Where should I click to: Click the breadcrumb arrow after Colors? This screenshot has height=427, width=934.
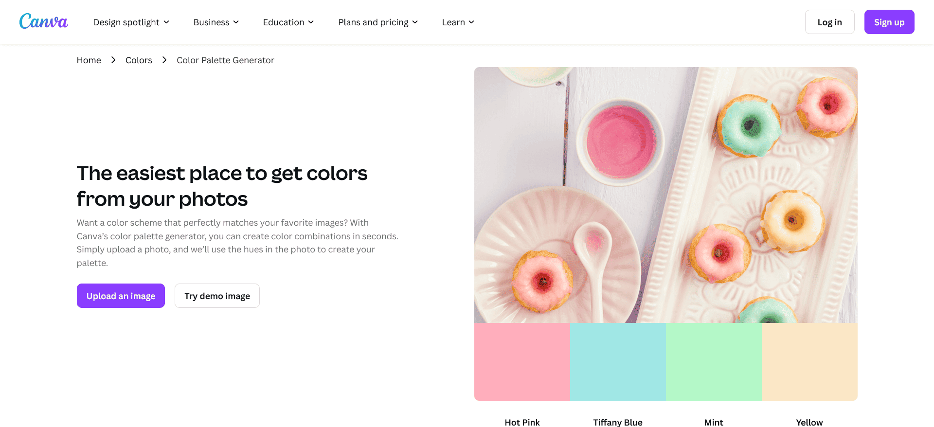pyautogui.click(x=164, y=60)
